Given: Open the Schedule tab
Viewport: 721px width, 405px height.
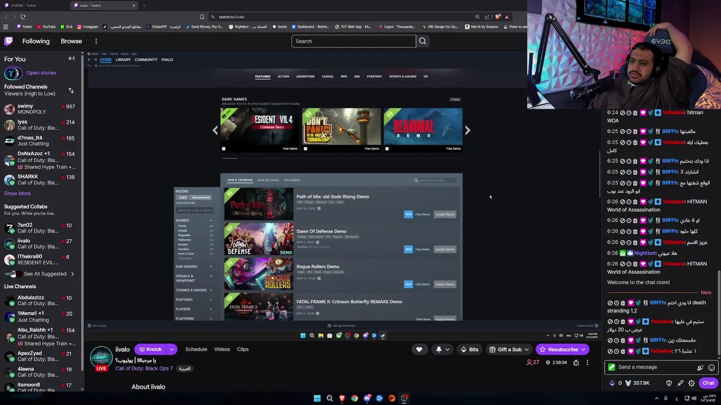Looking at the screenshot, I should pos(196,349).
